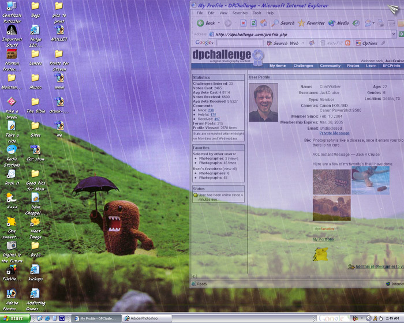Click the Helpful 178 comments link

213,115
